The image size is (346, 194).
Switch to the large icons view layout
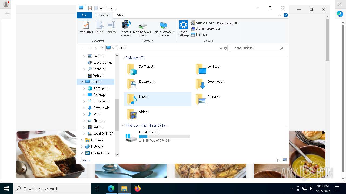coord(285,160)
